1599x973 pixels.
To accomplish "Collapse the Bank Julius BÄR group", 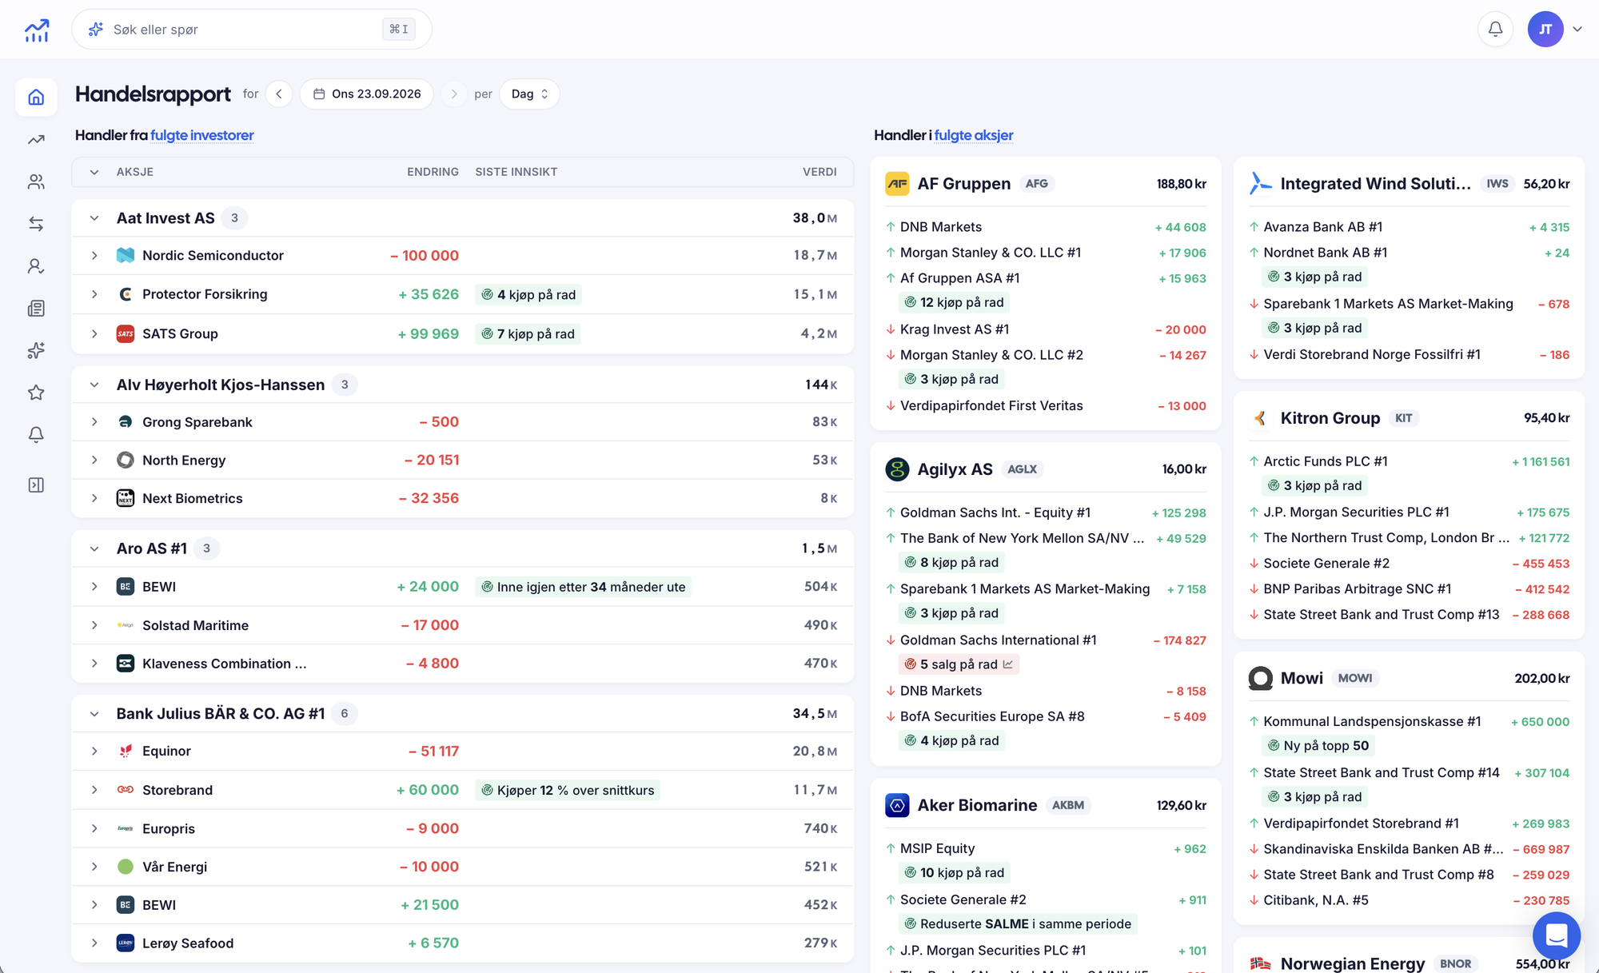I will (94, 714).
